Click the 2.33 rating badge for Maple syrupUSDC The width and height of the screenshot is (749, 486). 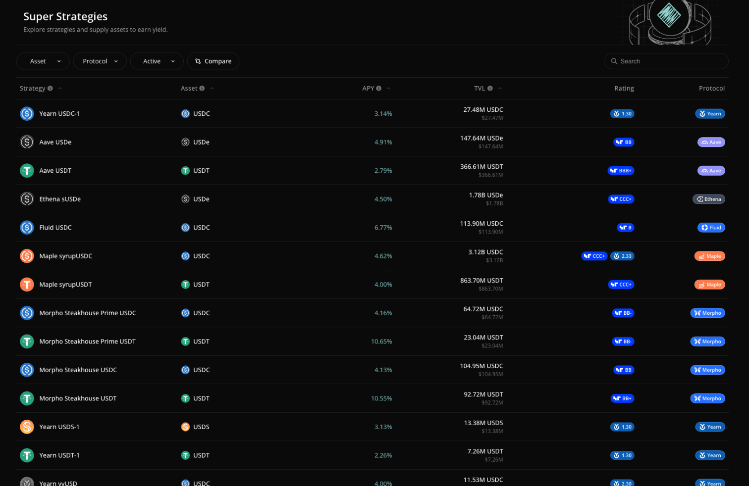[622, 256]
